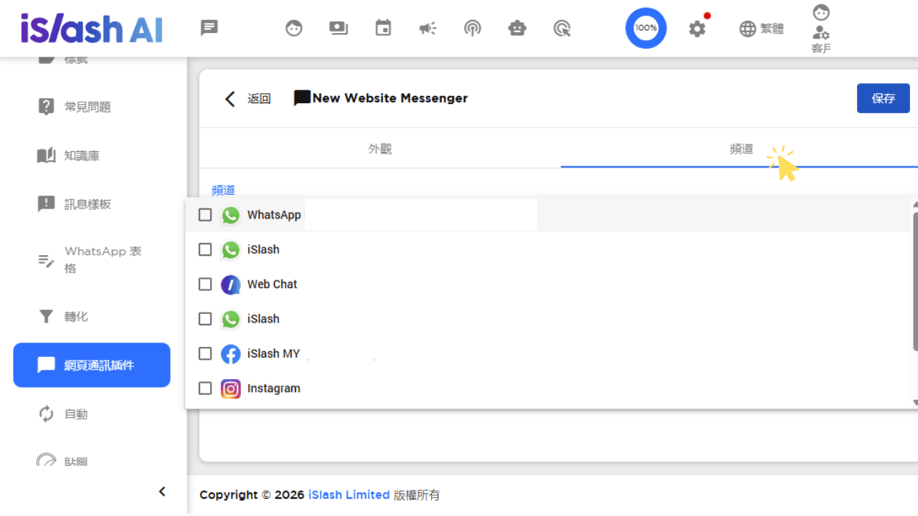
Task: Enable the Web Chat checkbox
Action: (x=205, y=285)
